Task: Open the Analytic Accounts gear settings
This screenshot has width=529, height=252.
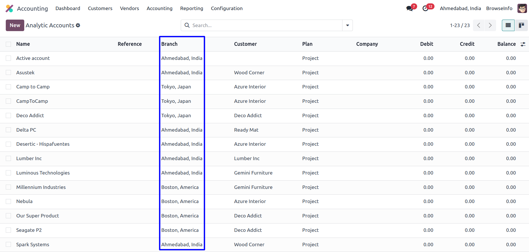Action: 78,25
